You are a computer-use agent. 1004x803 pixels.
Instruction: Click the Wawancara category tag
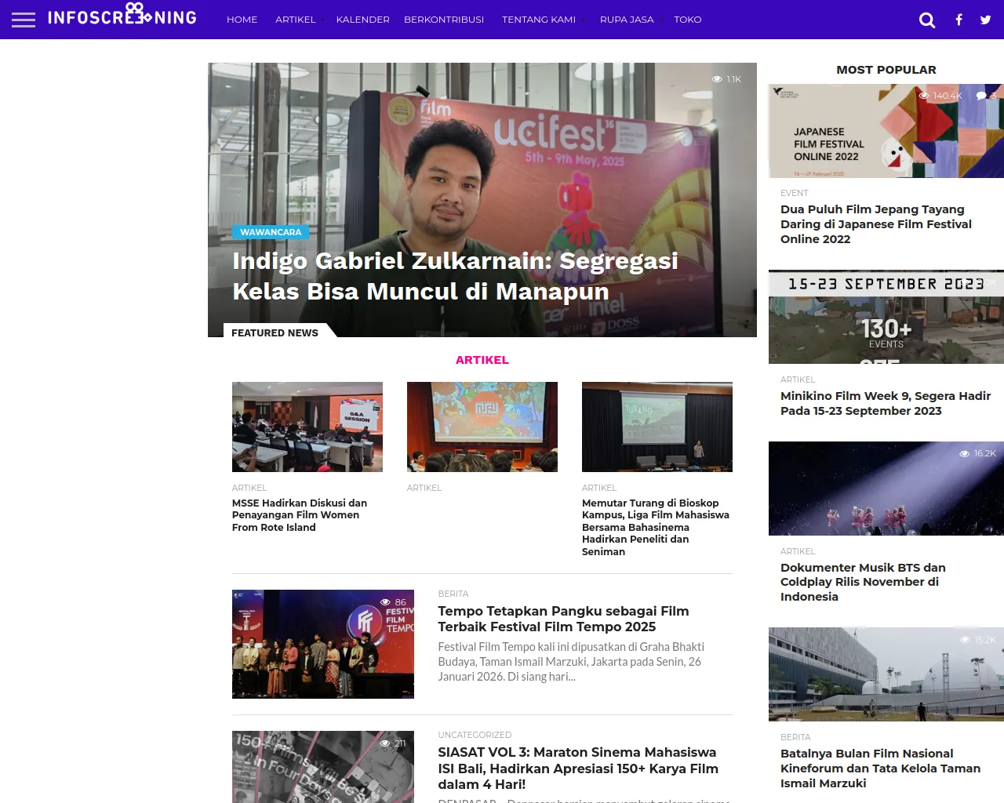271,232
